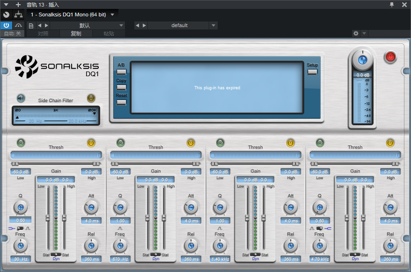The image size is (411, 272).
Task: Click the 对照 compare item
Action: point(43,34)
